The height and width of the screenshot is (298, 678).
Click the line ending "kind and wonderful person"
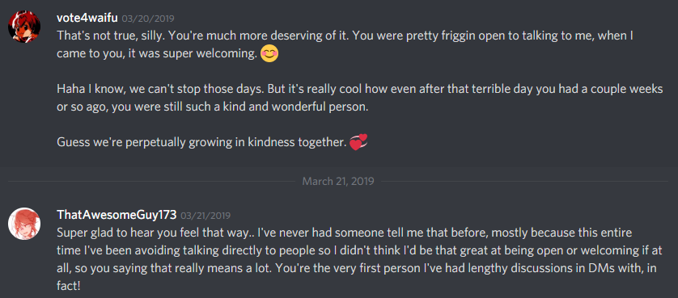213,107
